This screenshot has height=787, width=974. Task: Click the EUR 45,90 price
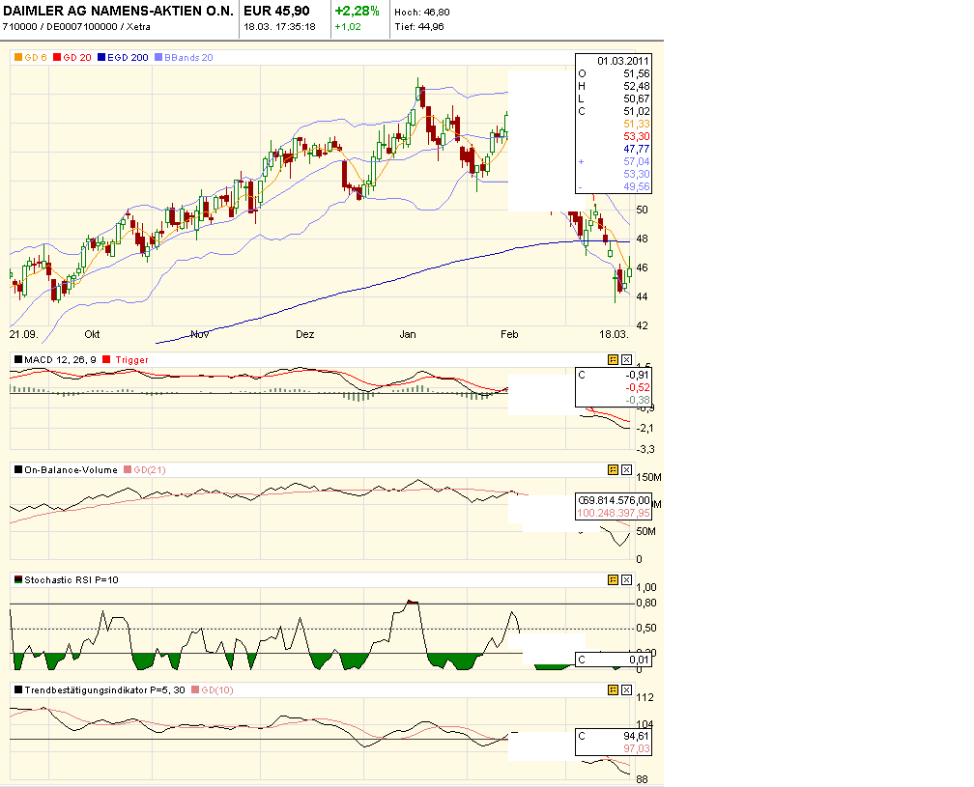click(276, 11)
